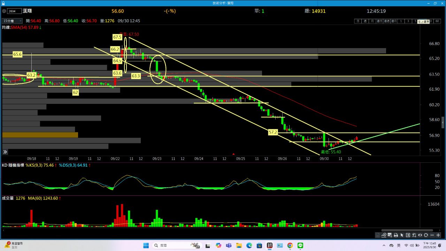
Task: Open the 15分鐘 timeframe dropdown
Action: [13, 21]
